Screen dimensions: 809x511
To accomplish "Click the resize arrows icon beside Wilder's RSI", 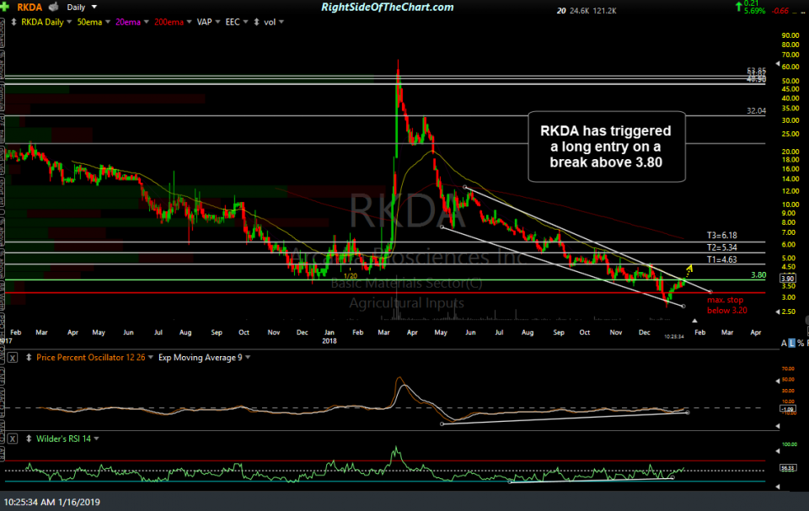I will point(29,437).
